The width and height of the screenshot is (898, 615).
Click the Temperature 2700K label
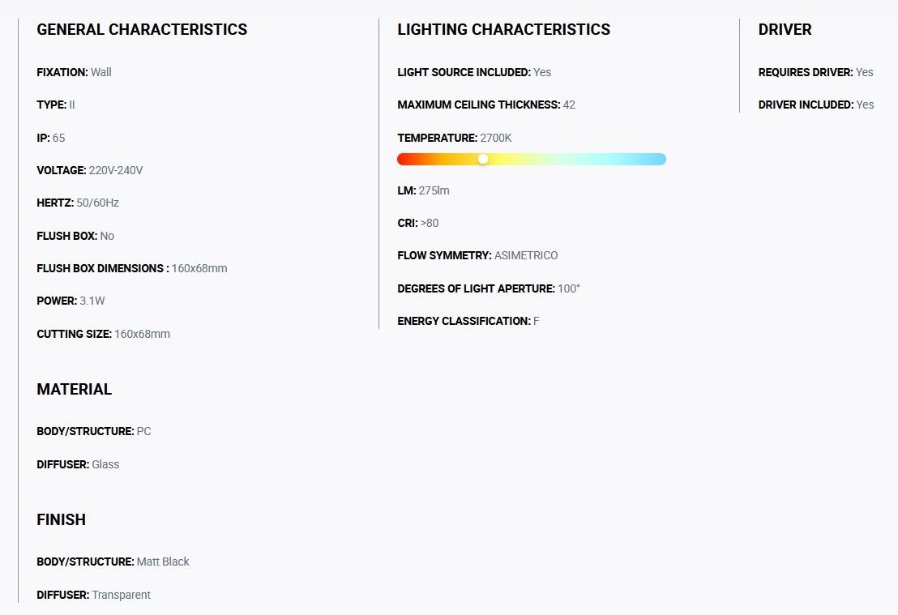click(x=454, y=138)
